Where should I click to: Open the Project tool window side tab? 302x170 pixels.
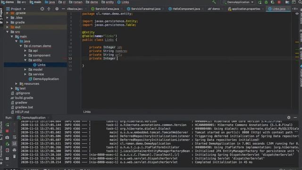tap(1, 16)
